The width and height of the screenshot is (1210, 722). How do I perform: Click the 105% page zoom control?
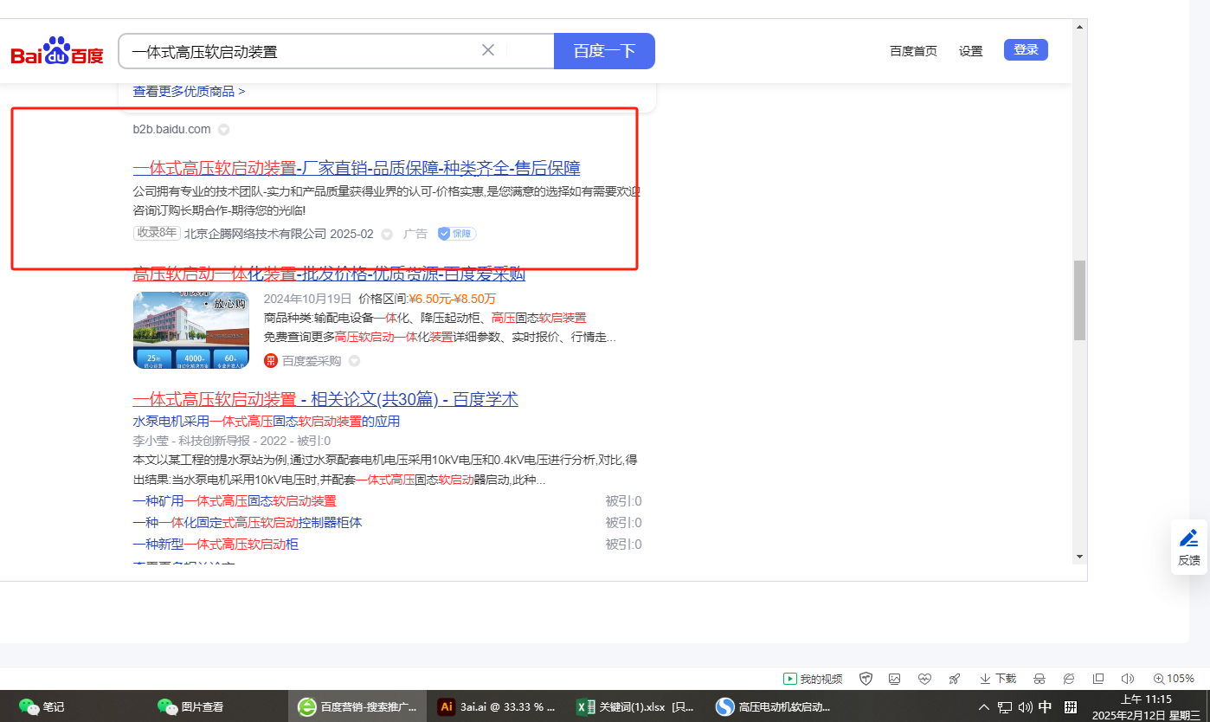1174,679
